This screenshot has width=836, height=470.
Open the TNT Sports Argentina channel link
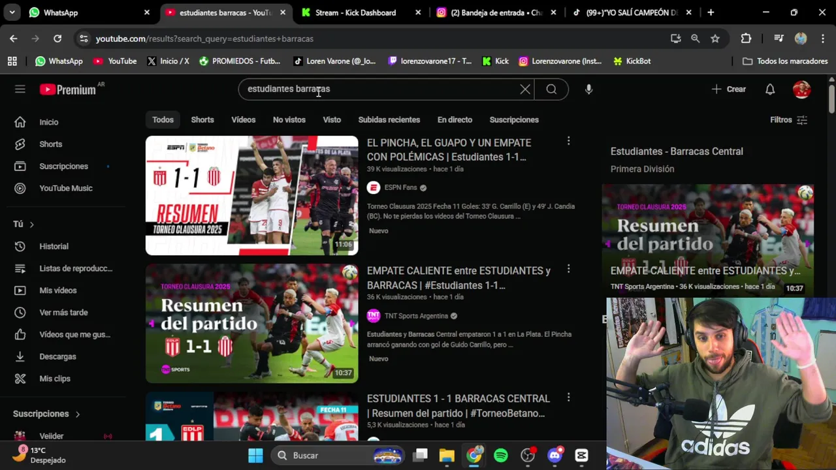(x=416, y=316)
